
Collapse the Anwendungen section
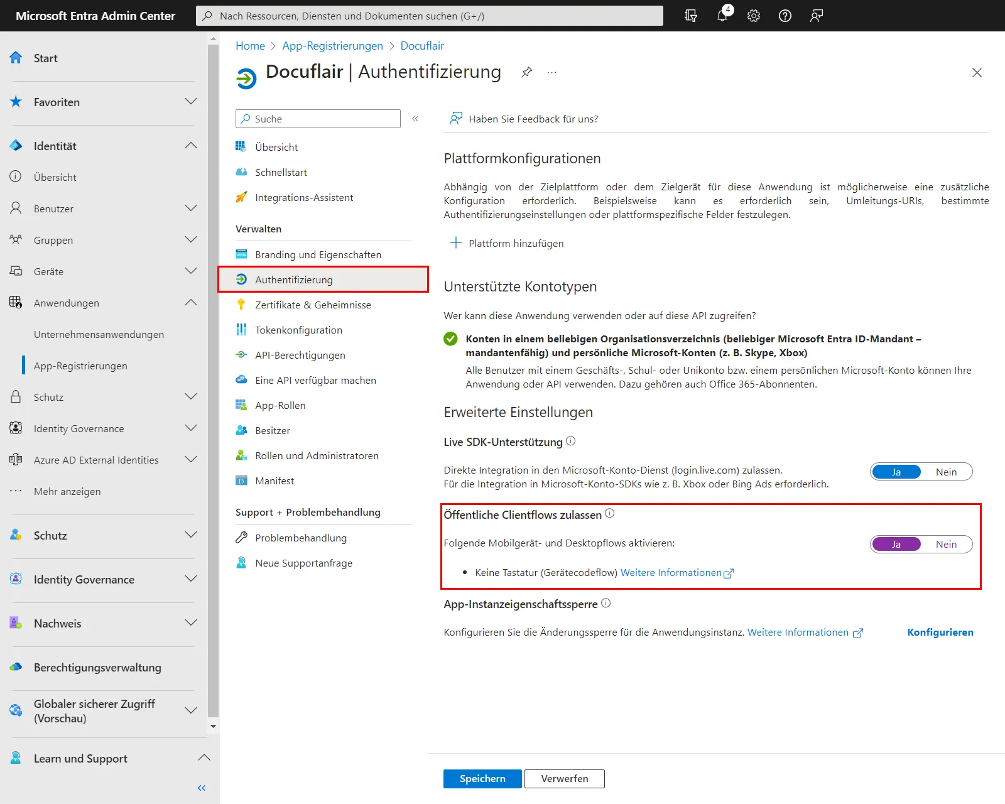point(191,303)
